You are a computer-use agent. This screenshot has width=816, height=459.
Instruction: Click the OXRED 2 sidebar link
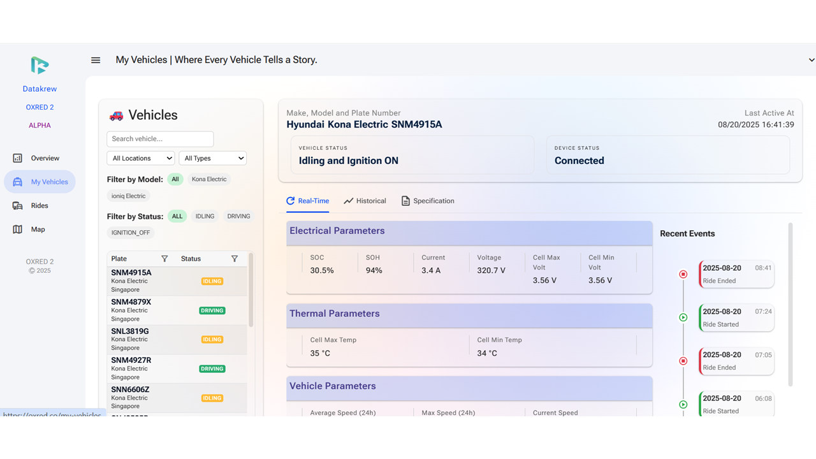coord(40,107)
